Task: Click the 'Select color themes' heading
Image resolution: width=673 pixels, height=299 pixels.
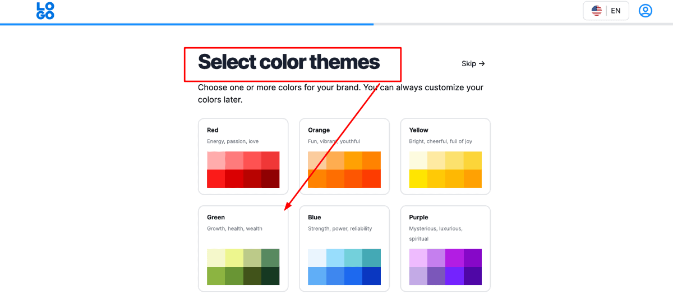Action: coord(289,62)
